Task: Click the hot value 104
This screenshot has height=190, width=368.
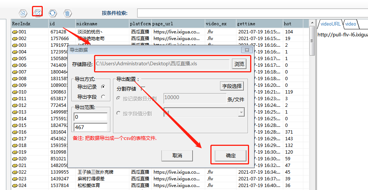Action: 289,32
